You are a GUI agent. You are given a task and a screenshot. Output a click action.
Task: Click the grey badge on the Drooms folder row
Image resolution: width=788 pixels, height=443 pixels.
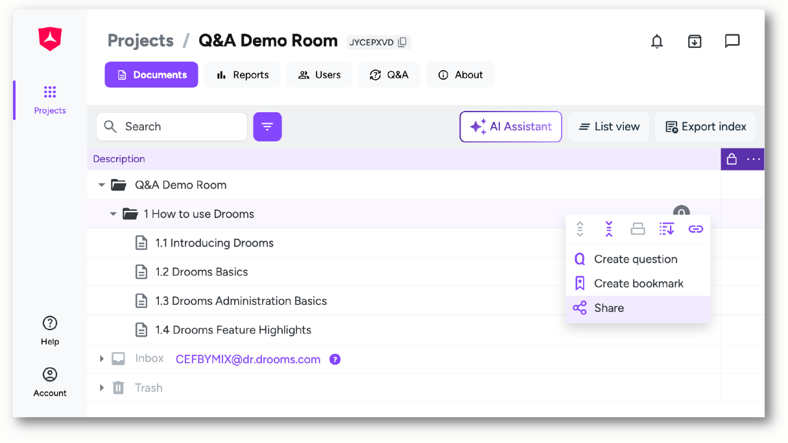click(x=681, y=211)
